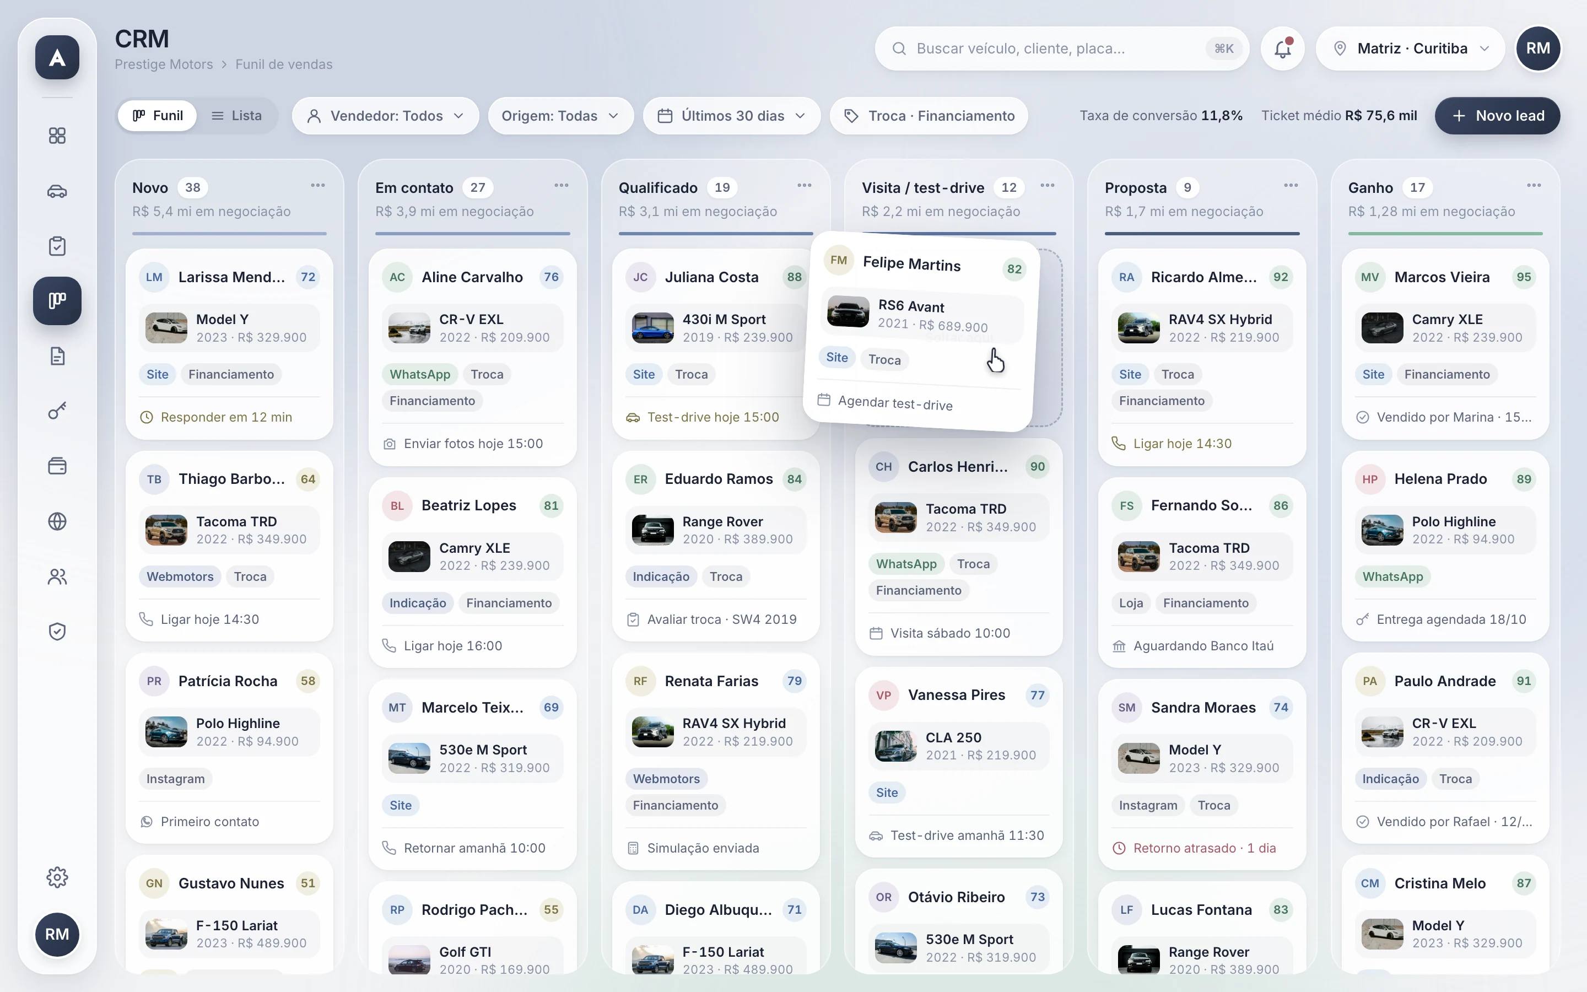Click the notifications bell icon
Viewport: 1587px width, 992px height.
click(x=1283, y=48)
